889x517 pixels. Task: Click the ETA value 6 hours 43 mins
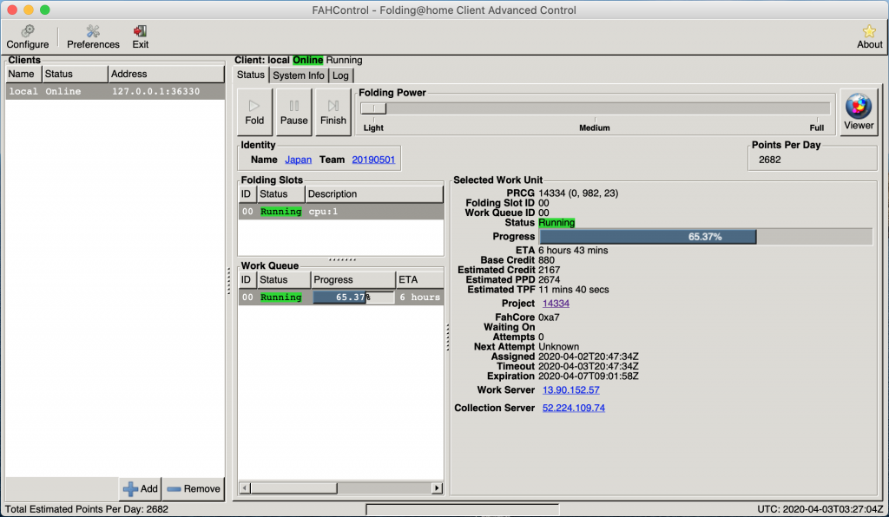pyautogui.click(x=573, y=251)
